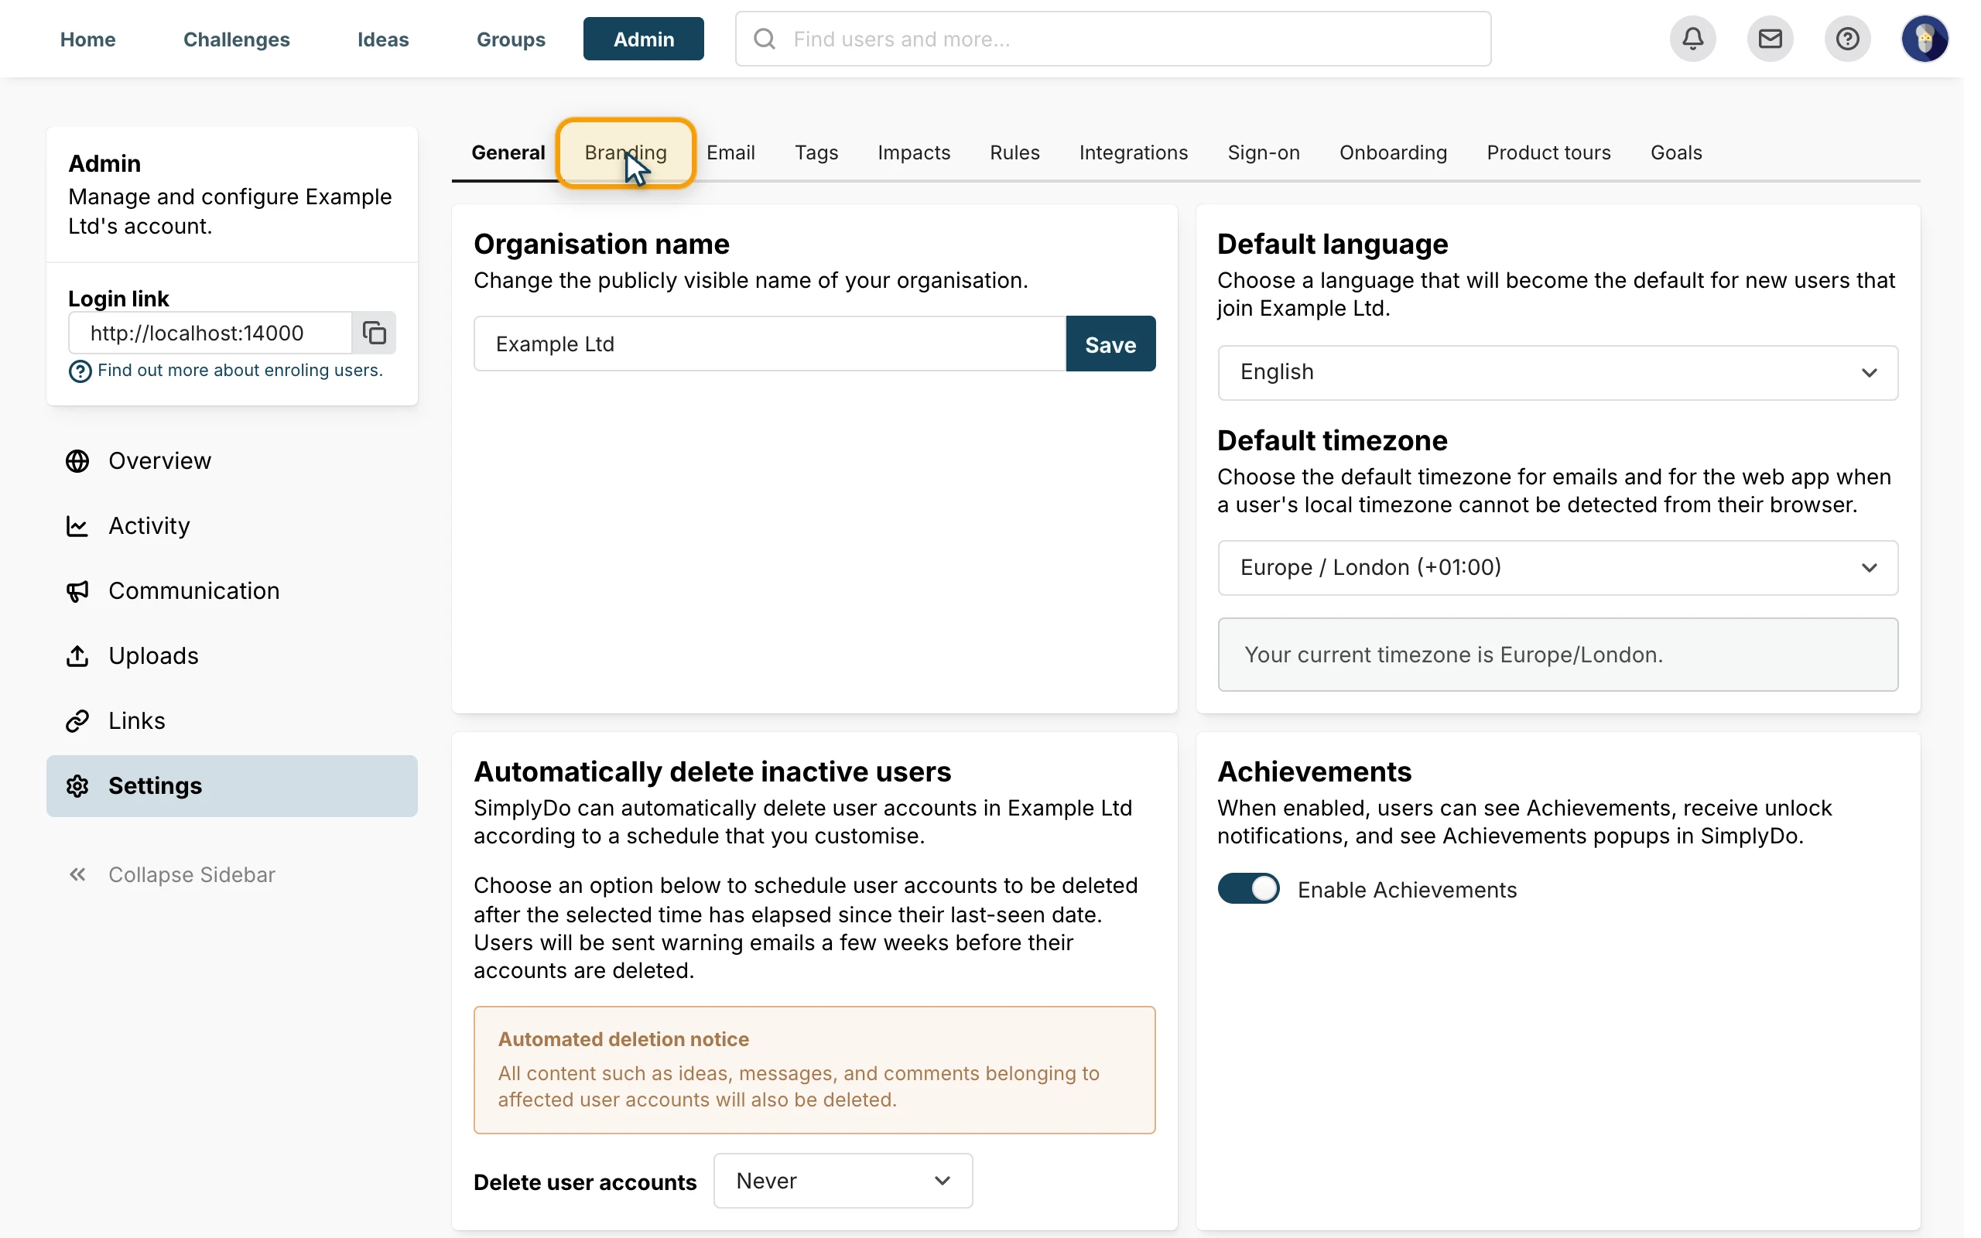Image resolution: width=1981 pixels, height=1238 pixels.
Task: Open the messages envelope icon
Action: click(1770, 39)
